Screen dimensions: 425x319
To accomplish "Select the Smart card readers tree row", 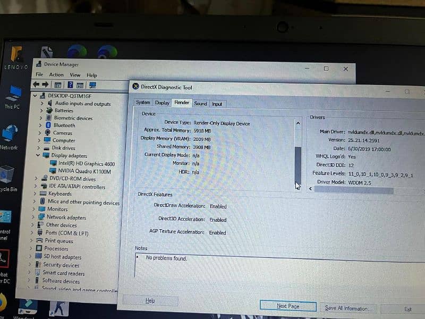I will pos(60,273).
